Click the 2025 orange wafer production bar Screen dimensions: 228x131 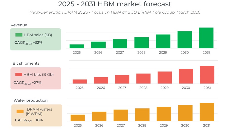pos(78,118)
